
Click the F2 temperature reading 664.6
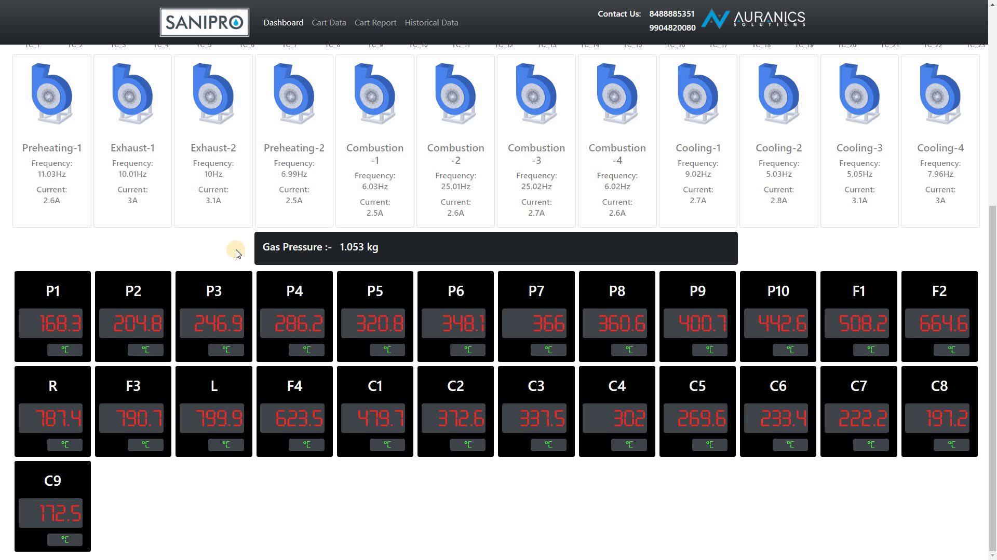click(939, 324)
